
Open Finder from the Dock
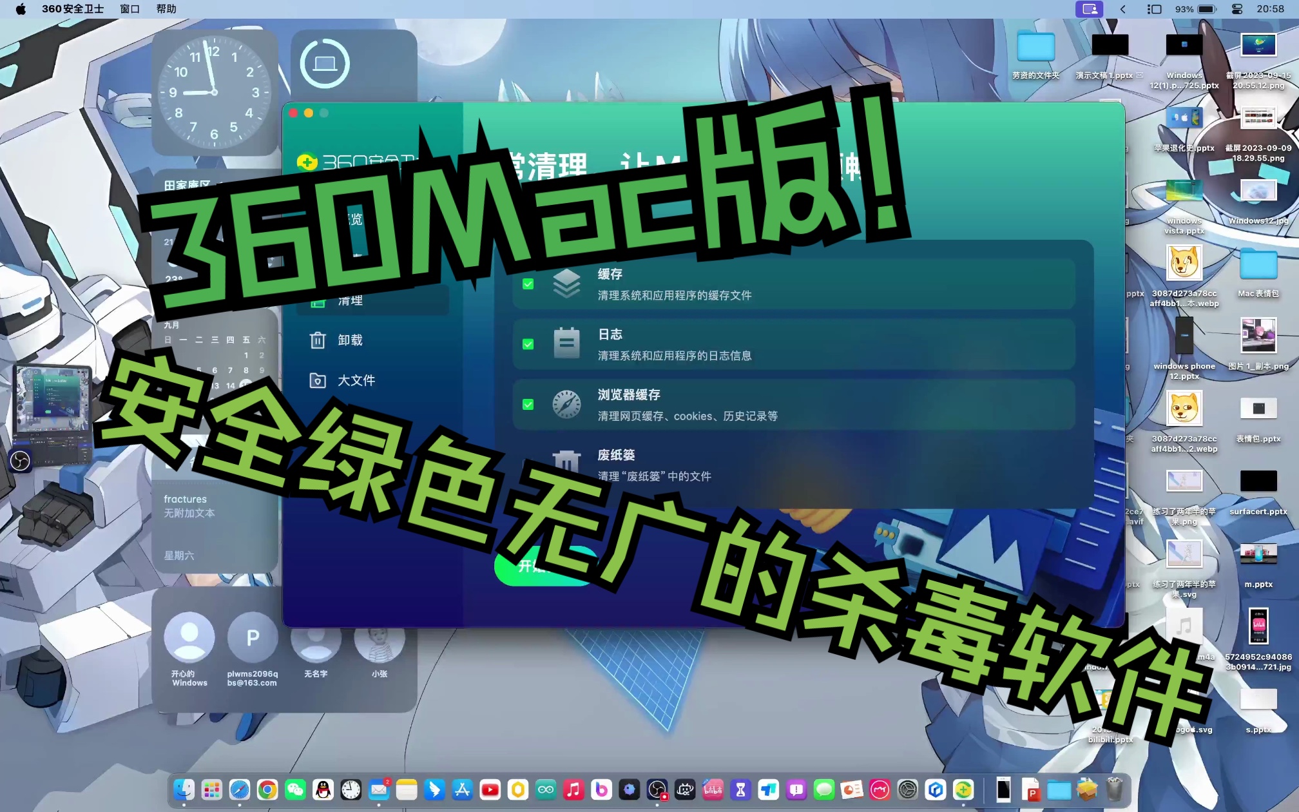[x=184, y=789]
